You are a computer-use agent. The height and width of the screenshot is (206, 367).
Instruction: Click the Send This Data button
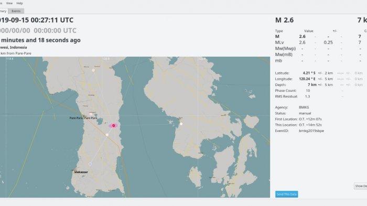tap(286, 194)
